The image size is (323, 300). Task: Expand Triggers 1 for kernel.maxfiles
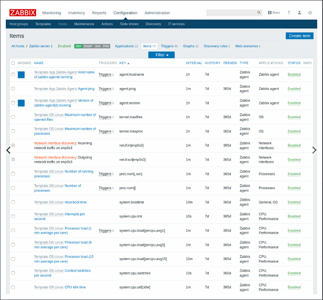tap(105, 117)
